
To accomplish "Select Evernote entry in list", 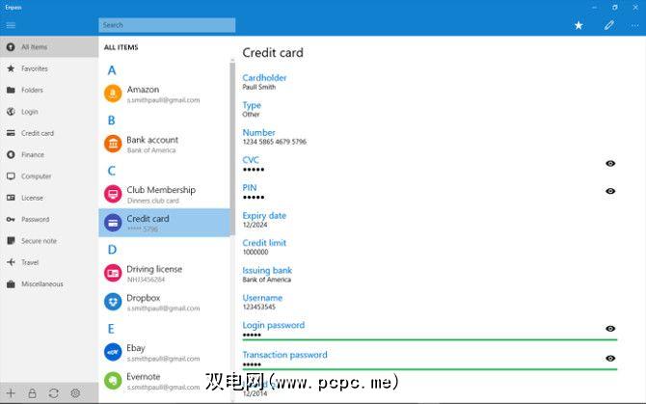I will pyautogui.click(x=164, y=381).
